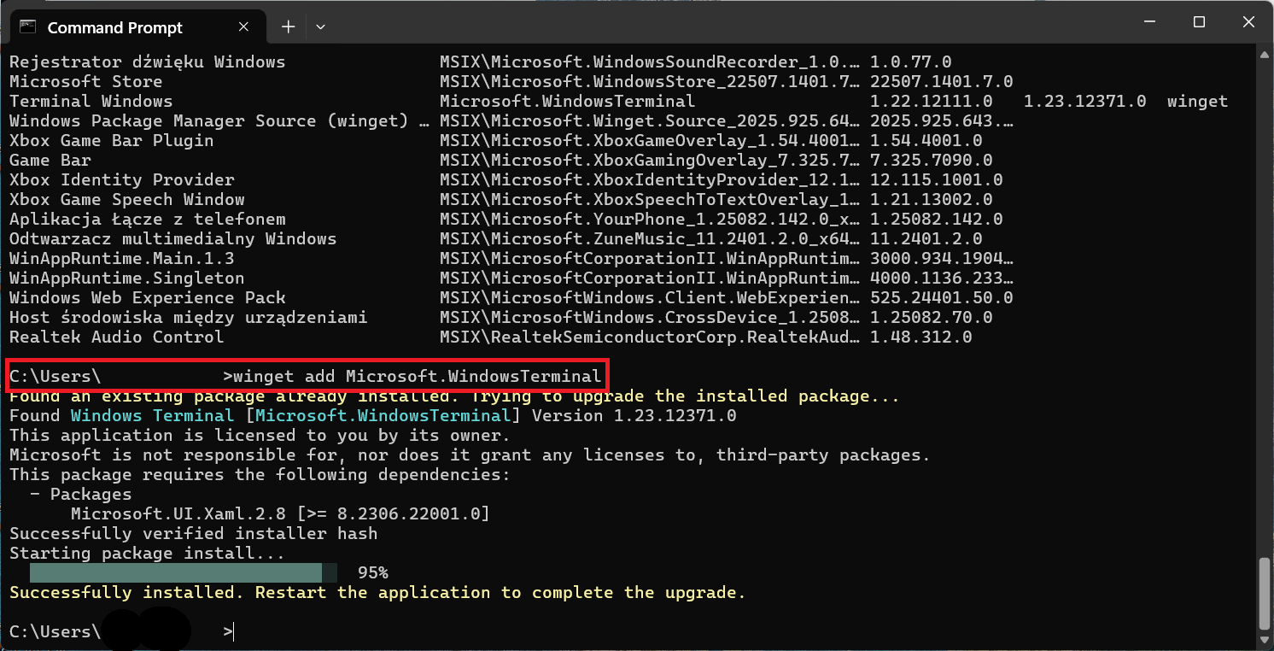Click the Command Prompt icon in the tab

[x=27, y=27]
